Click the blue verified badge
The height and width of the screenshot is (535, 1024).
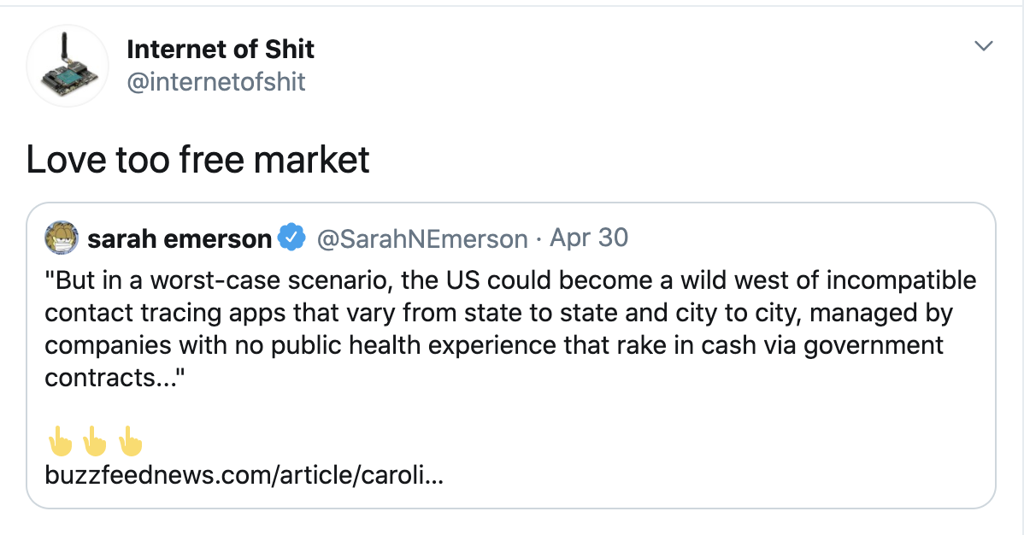click(291, 238)
